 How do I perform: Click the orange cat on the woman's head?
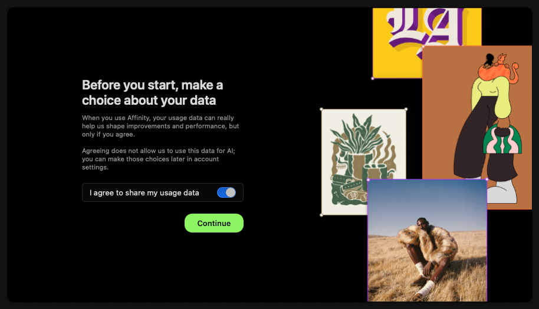[500, 65]
